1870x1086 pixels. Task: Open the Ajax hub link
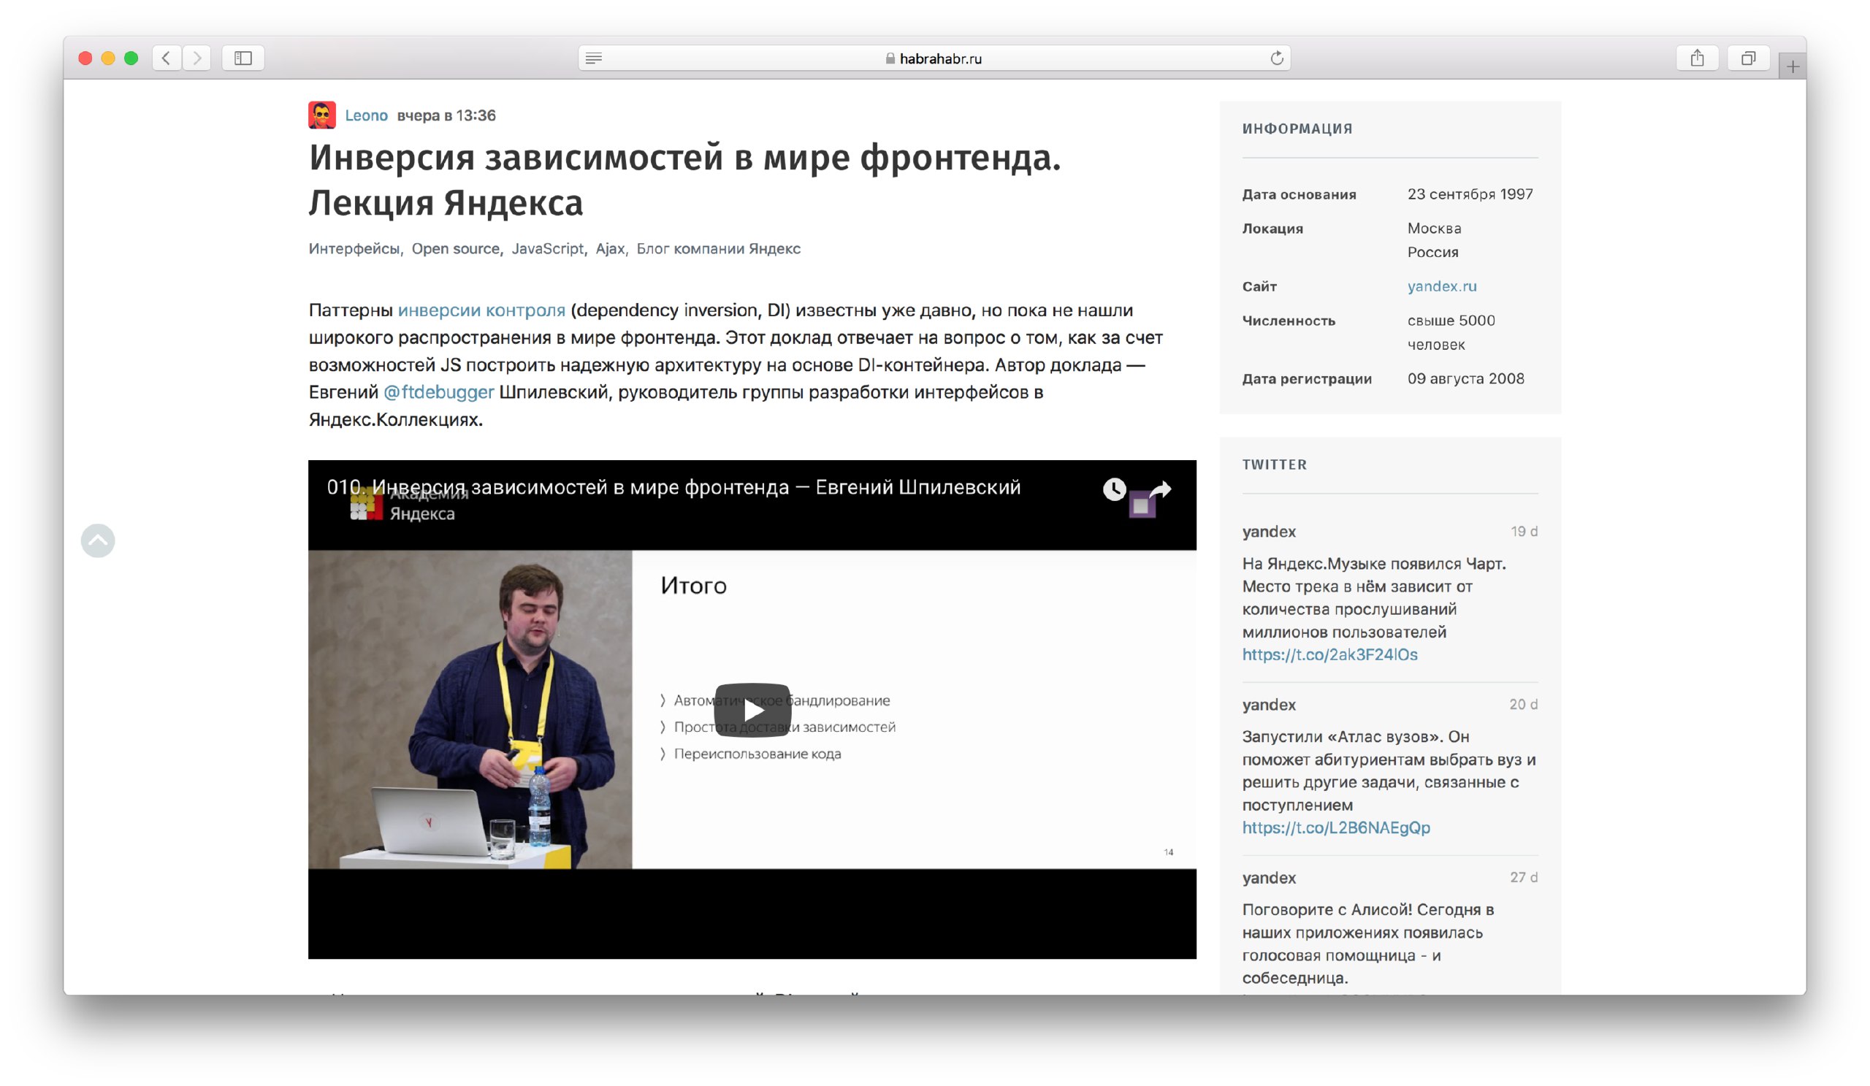click(610, 248)
